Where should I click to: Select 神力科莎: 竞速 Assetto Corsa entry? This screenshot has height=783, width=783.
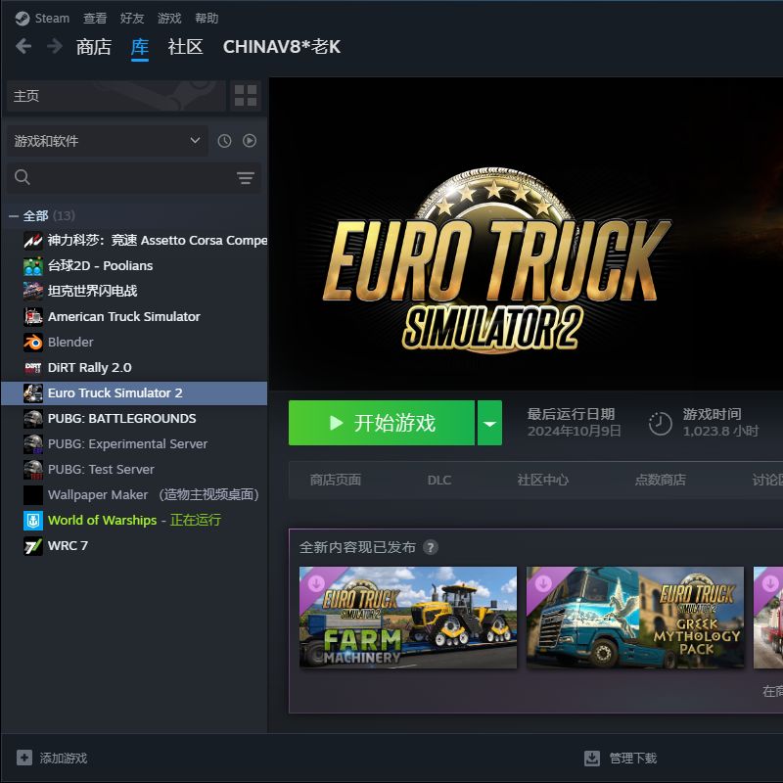[x=134, y=240]
